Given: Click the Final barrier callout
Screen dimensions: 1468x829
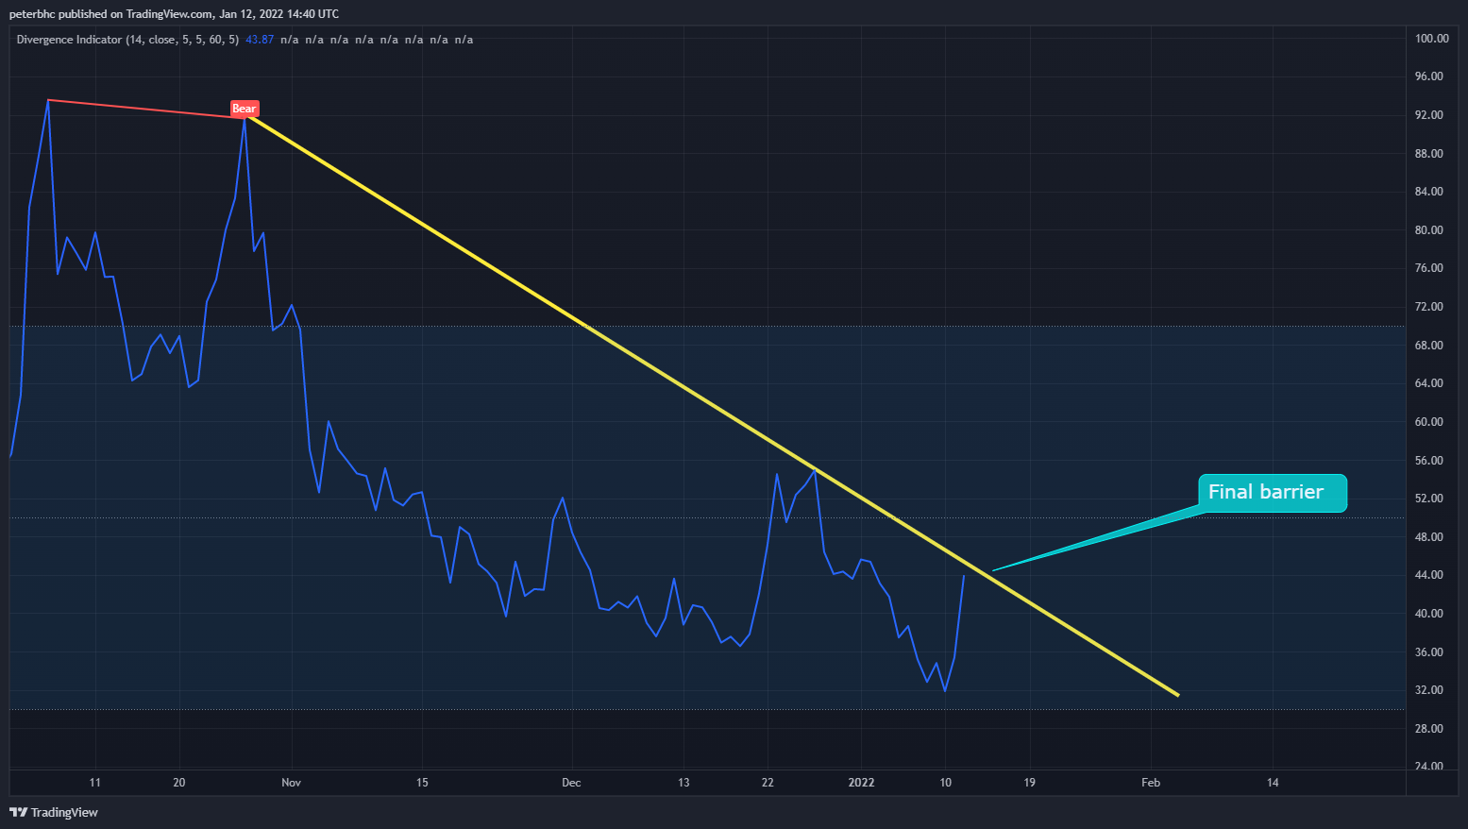Looking at the screenshot, I should coord(1272,492).
